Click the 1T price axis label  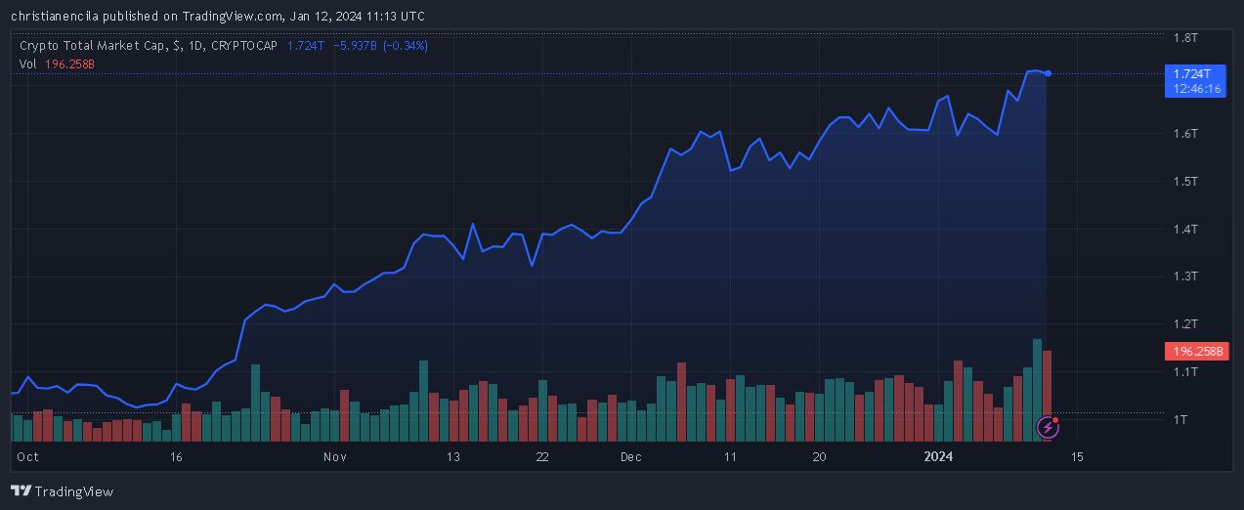(1180, 419)
